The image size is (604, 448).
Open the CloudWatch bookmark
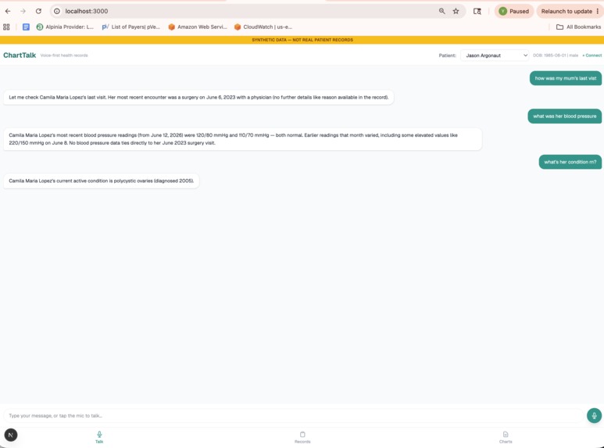pos(263,27)
